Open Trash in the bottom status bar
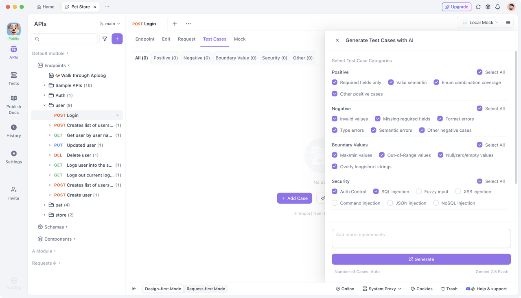Screen dimensions: 521x298 449,289
